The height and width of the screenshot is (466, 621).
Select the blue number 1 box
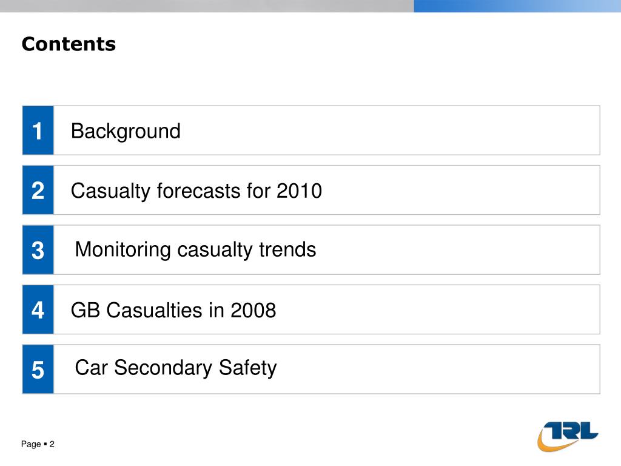pyautogui.click(x=38, y=130)
